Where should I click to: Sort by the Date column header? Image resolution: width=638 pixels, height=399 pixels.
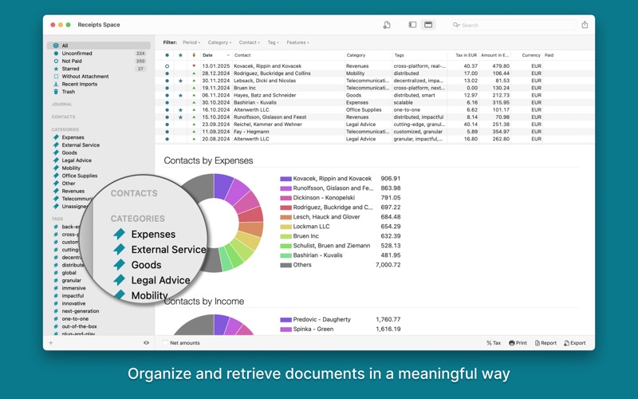point(216,55)
